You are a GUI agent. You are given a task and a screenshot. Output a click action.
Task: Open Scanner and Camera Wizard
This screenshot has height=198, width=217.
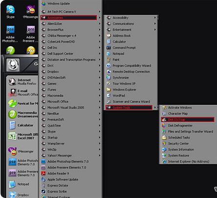(130, 101)
